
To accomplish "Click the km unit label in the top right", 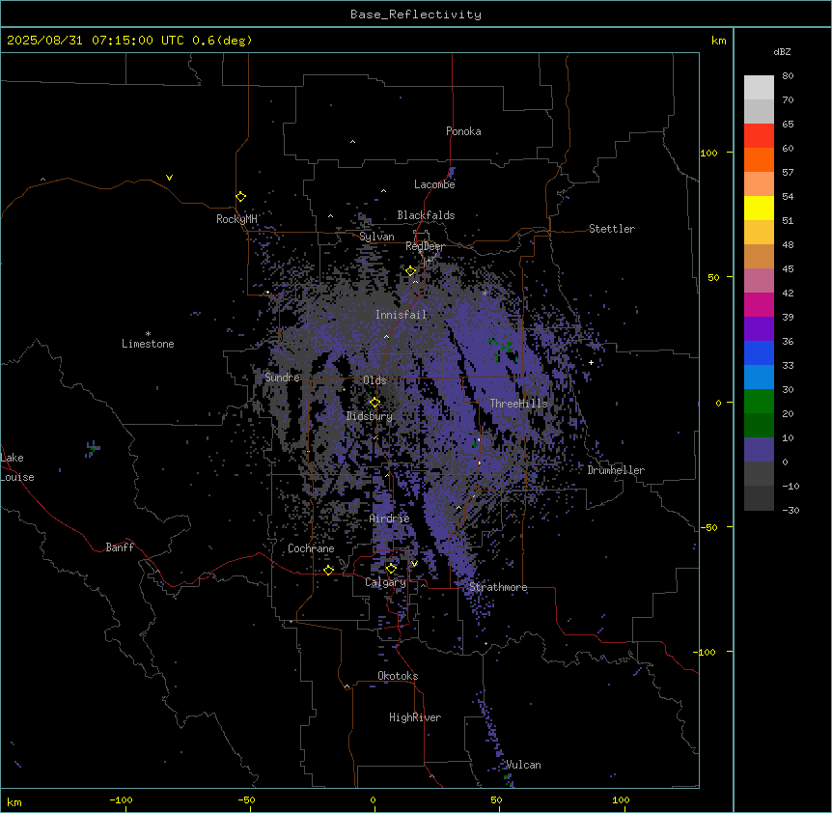I will tap(719, 41).
